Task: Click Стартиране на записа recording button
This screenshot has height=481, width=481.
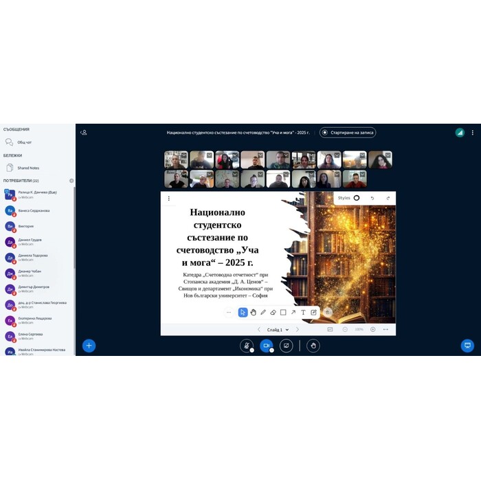Action: (348, 133)
